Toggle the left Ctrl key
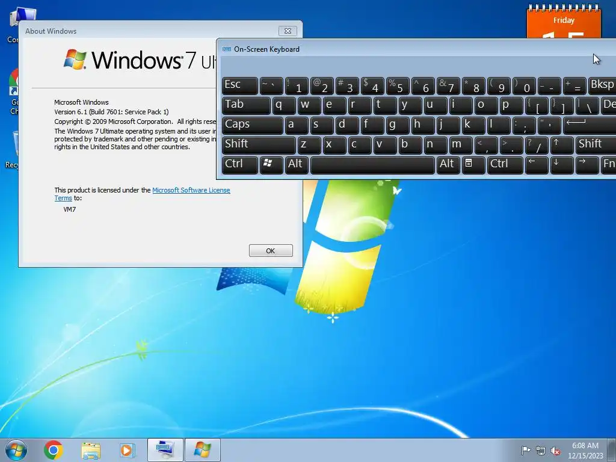 (239, 165)
